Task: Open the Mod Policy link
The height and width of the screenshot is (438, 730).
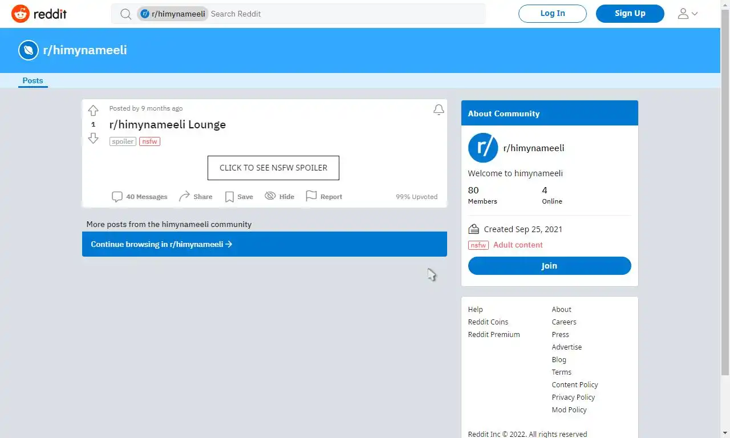Action: 569,410
